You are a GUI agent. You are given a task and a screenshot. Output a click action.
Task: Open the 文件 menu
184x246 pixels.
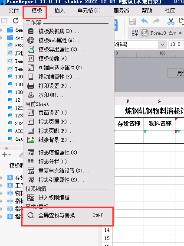[13, 11]
